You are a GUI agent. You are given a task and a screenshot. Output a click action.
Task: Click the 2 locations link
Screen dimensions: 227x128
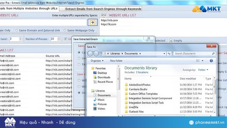click(x=142, y=72)
